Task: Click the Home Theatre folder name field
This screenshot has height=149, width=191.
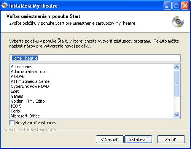Action: 95,58
